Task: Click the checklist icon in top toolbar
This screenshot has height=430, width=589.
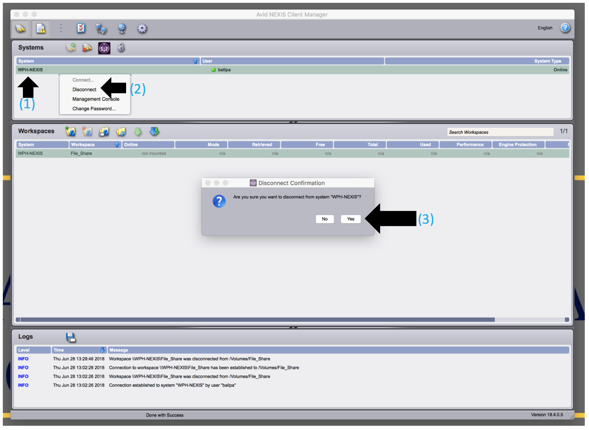Action: click(81, 28)
